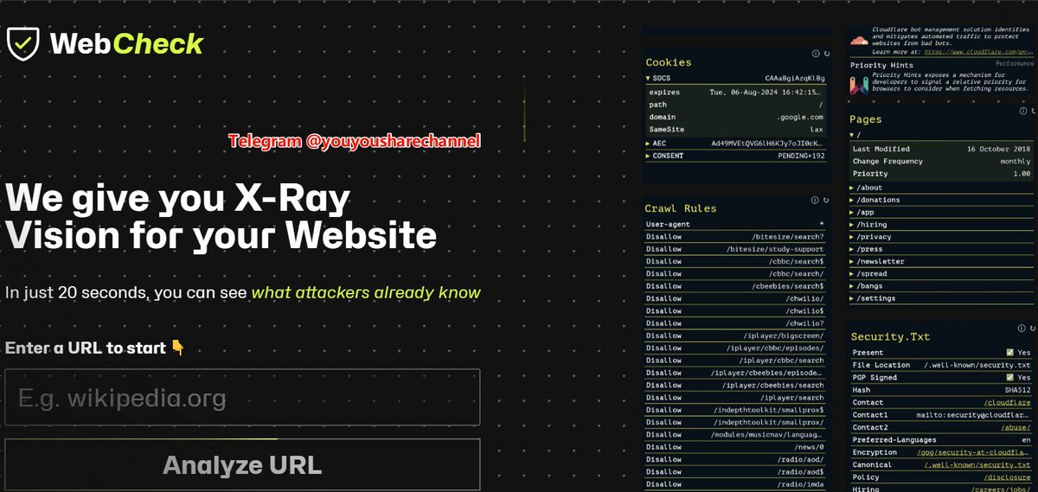
Task: Select the /cbeebies/search$ disallow rule
Action: pyautogui.click(x=789, y=285)
